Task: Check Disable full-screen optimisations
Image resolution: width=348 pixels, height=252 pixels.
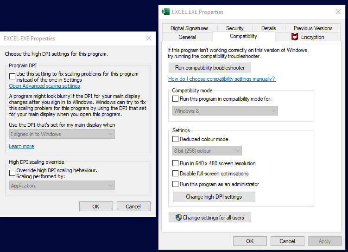Action: 175,173
